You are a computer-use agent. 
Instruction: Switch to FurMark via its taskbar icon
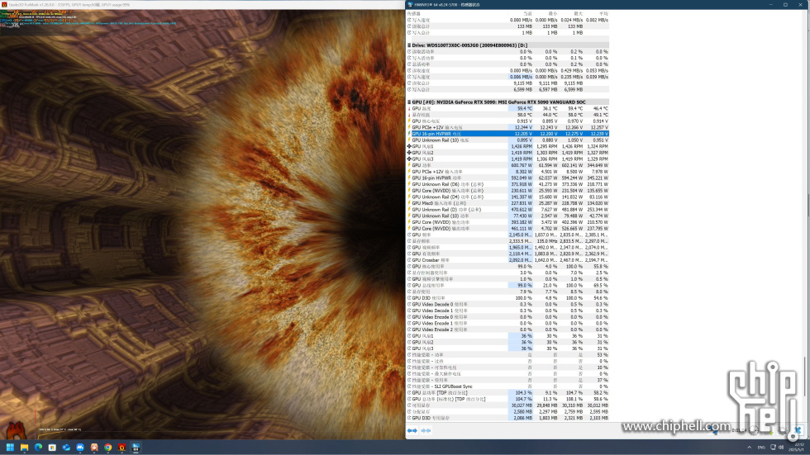(x=122, y=448)
